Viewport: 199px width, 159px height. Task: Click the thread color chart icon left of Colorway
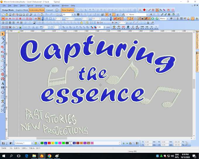click(x=11, y=143)
